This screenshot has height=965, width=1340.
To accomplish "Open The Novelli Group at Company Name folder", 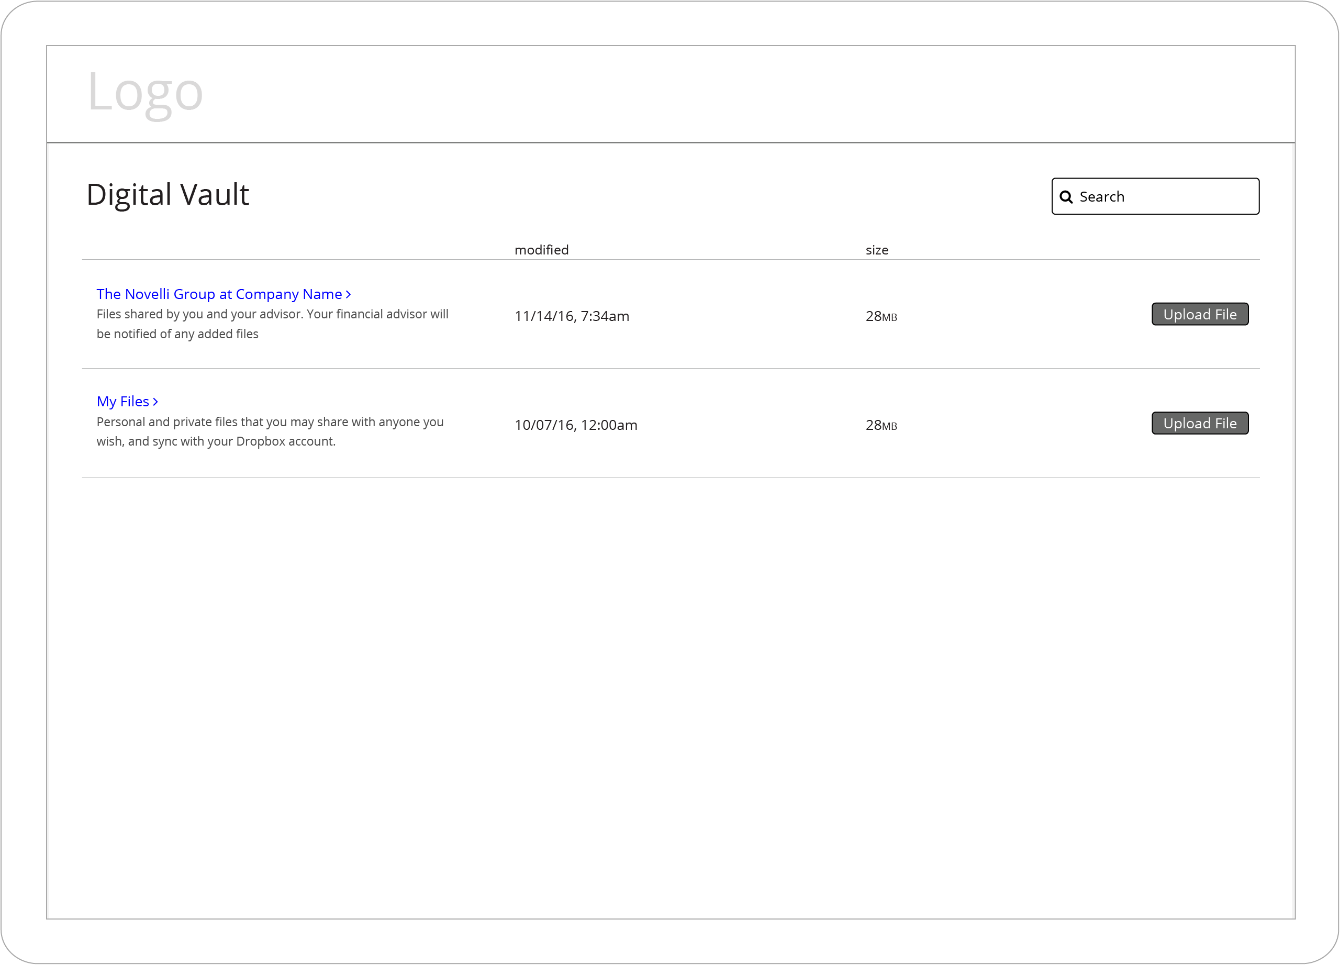I will click(x=219, y=294).
